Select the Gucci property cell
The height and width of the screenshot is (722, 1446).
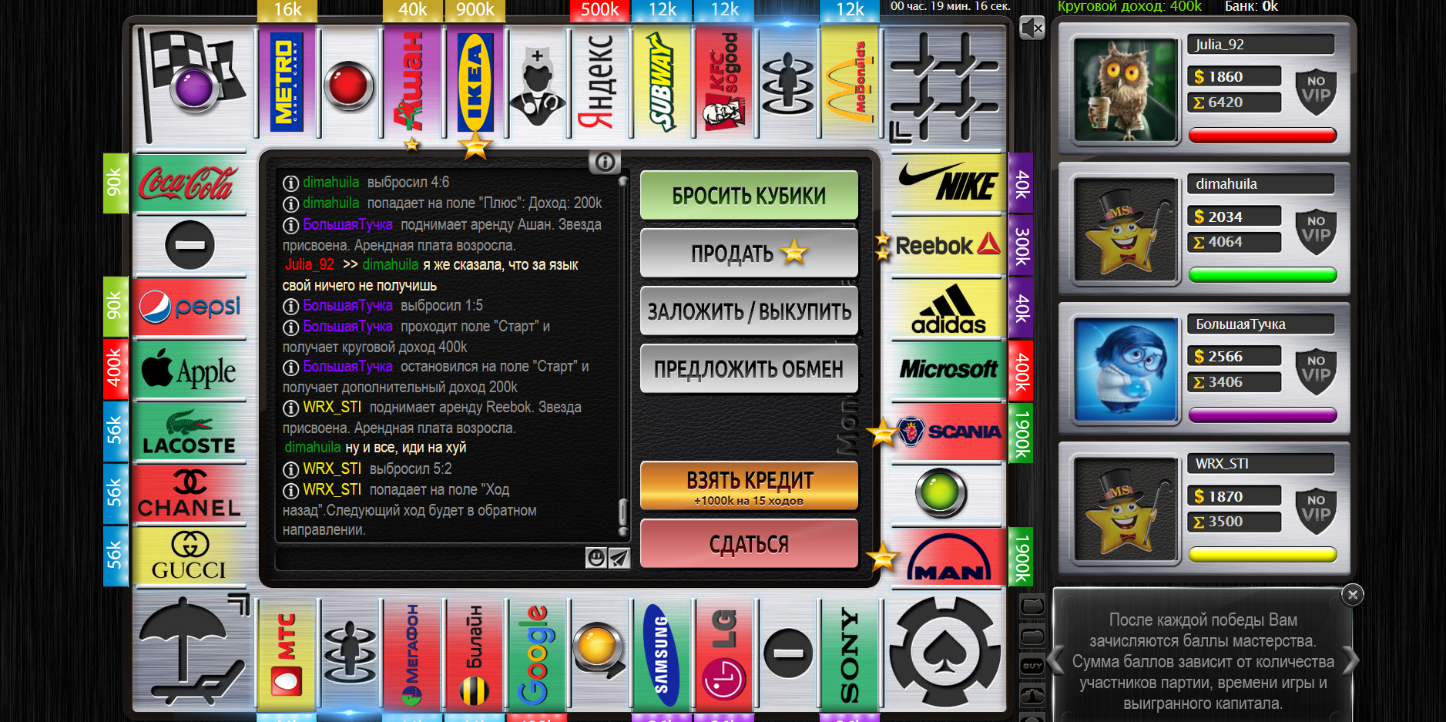point(190,556)
